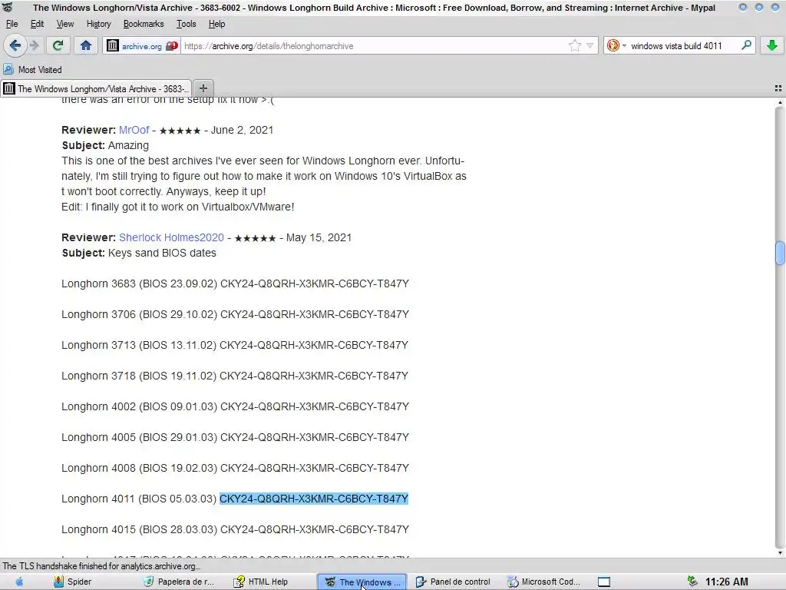Image resolution: width=786 pixels, height=590 pixels.
Task: Open the DuckDuckGo search engine selector
Action: [x=616, y=45]
